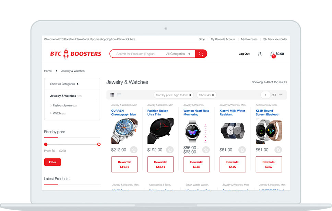This screenshot has height=211, width=332.
Task: Click add-to-cart icon for $192.00 Fashion Unisex watch
Action: [170, 150]
